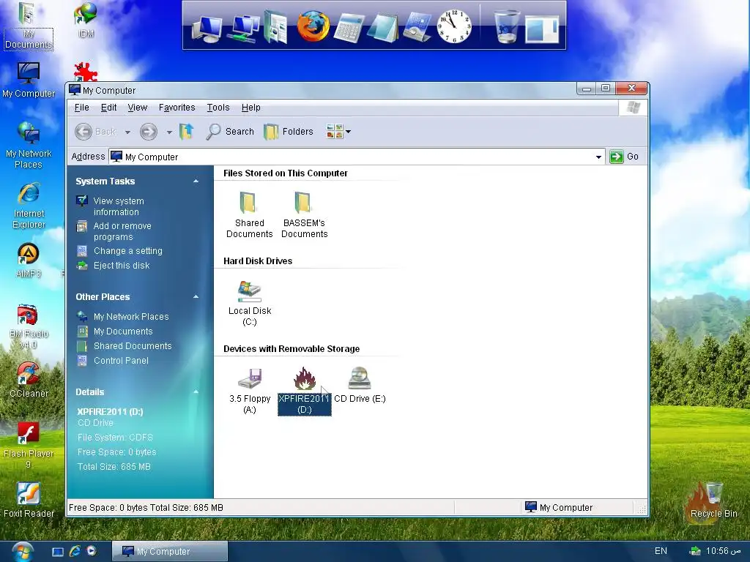Click Add or remove programs link
The width and height of the screenshot is (750, 562).
[x=122, y=231]
